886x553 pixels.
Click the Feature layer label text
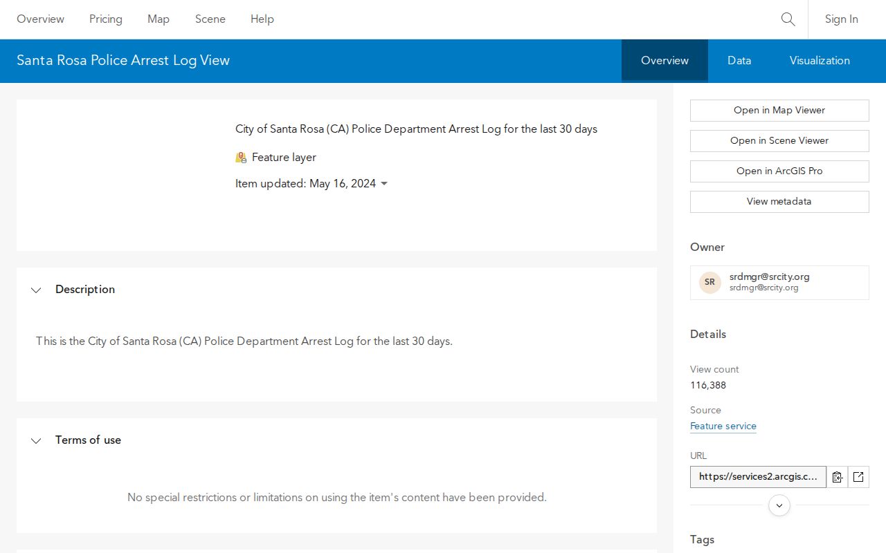point(284,158)
